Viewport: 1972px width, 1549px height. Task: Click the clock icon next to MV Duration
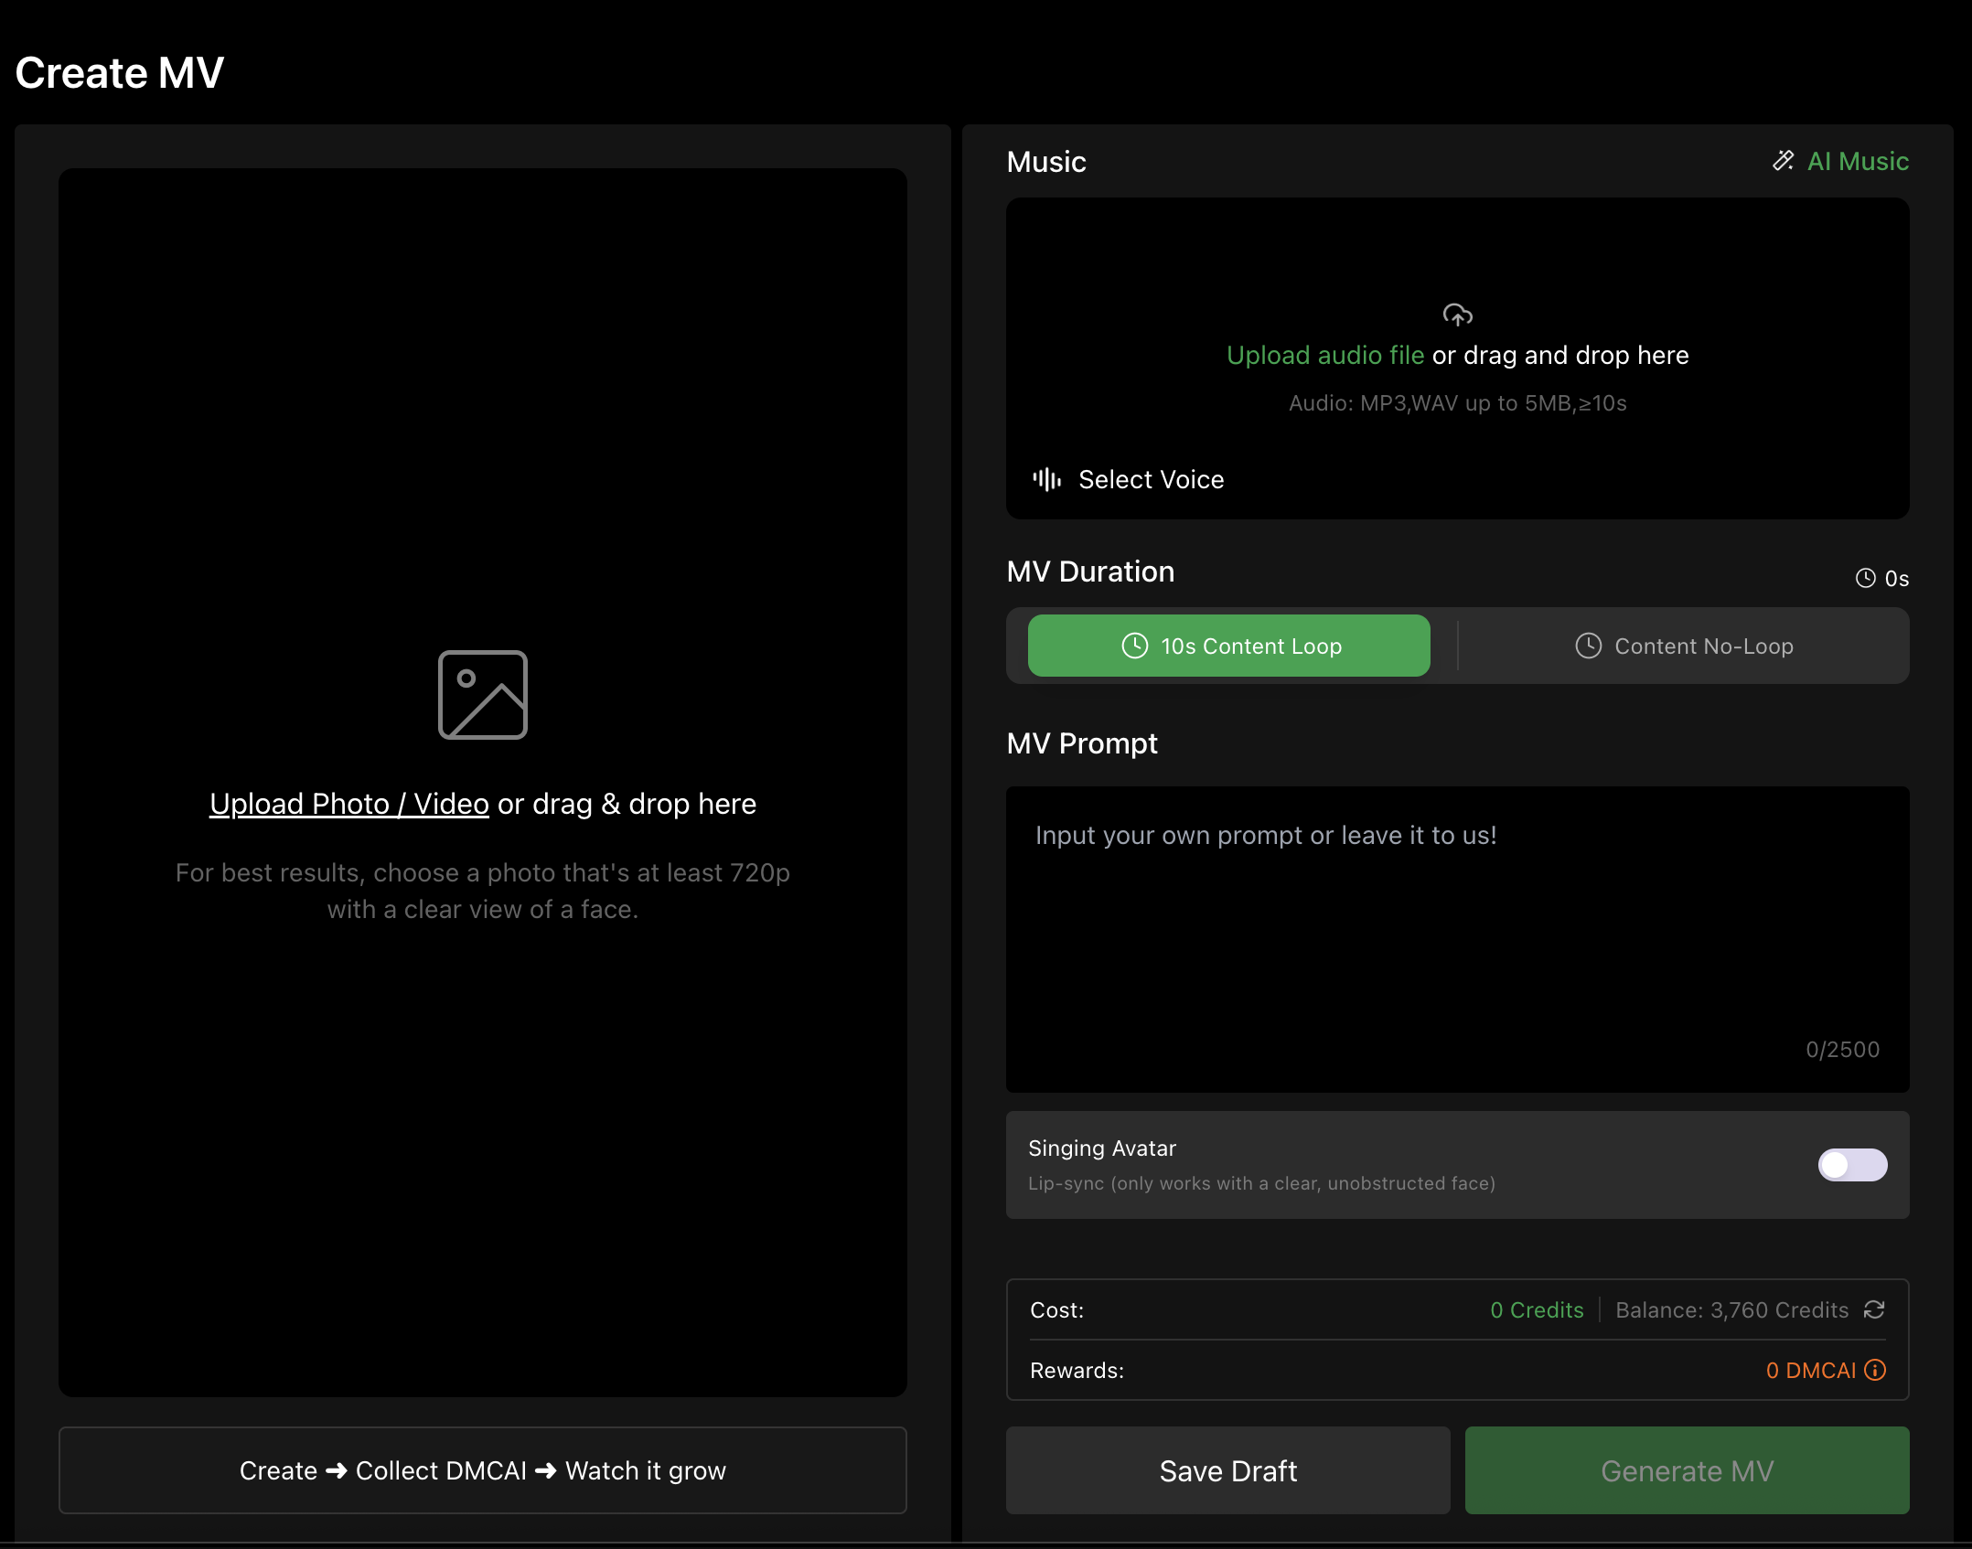(1865, 578)
